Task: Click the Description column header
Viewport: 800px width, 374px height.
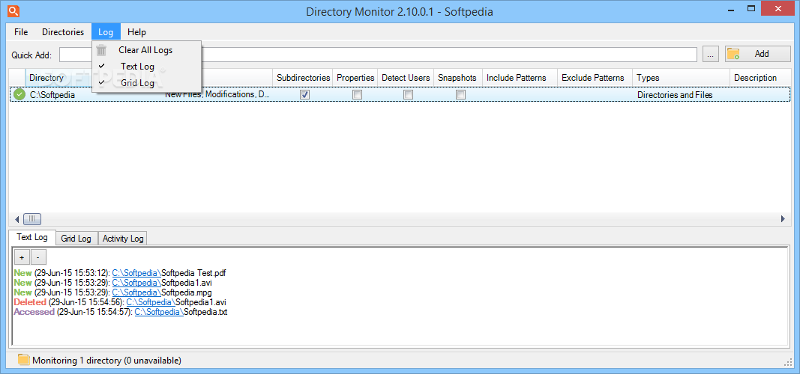Action: tap(760, 78)
